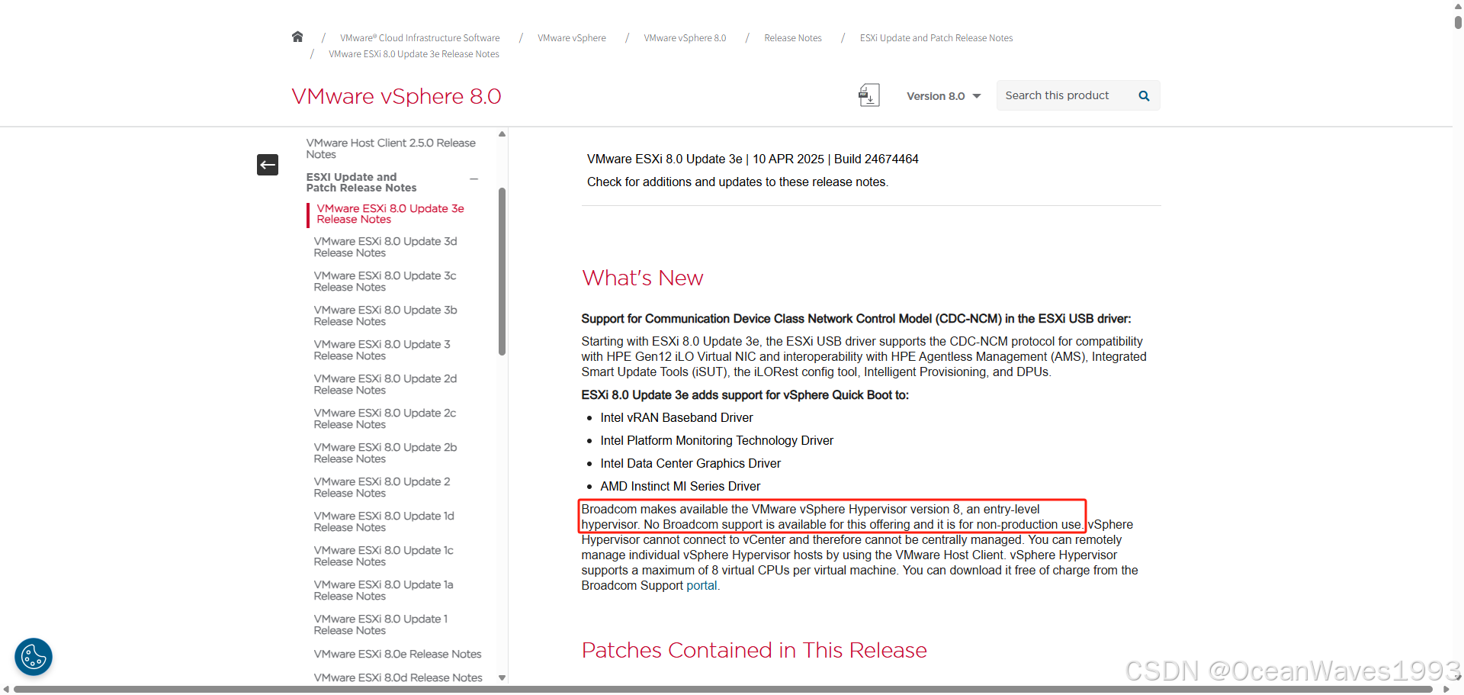Open VMware ESXi 8.0e Release Notes
The height and width of the screenshot is (695, 1464).
pos(398,655)
